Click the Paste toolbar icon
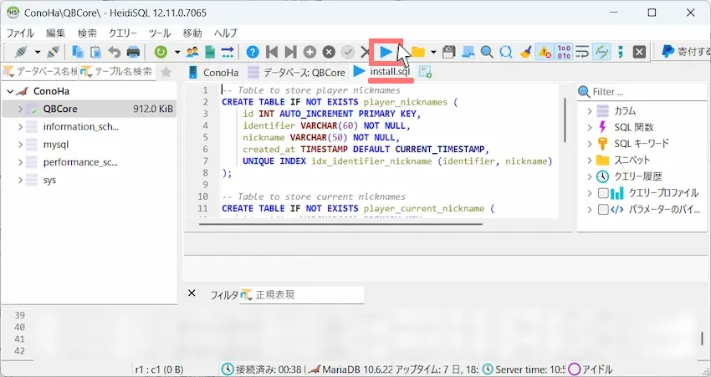This screenshot has height=377, width=711. 95,52
